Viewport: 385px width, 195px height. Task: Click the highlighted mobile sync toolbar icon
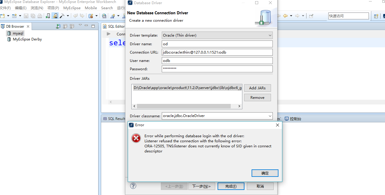[55, 16]
